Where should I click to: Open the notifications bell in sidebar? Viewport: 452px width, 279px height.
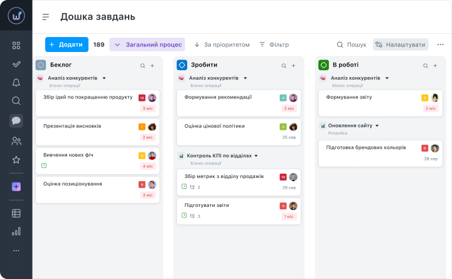coord(16,83)
